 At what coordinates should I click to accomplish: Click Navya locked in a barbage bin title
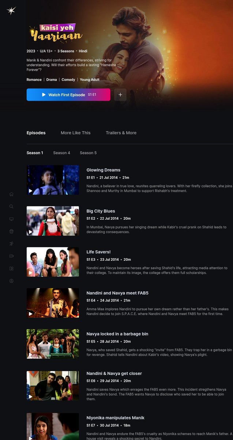pyautogui.click(x=117, y=334)
